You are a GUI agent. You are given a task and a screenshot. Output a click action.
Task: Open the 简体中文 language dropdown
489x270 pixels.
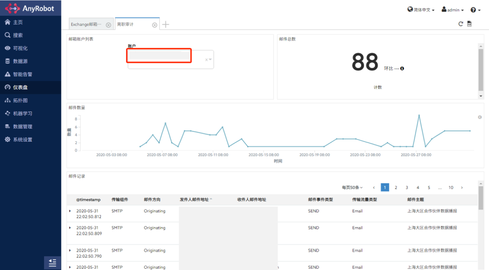point(421,9)
